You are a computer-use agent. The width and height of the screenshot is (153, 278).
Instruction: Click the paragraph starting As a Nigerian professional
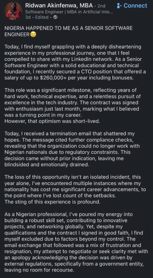pos(76,242)
